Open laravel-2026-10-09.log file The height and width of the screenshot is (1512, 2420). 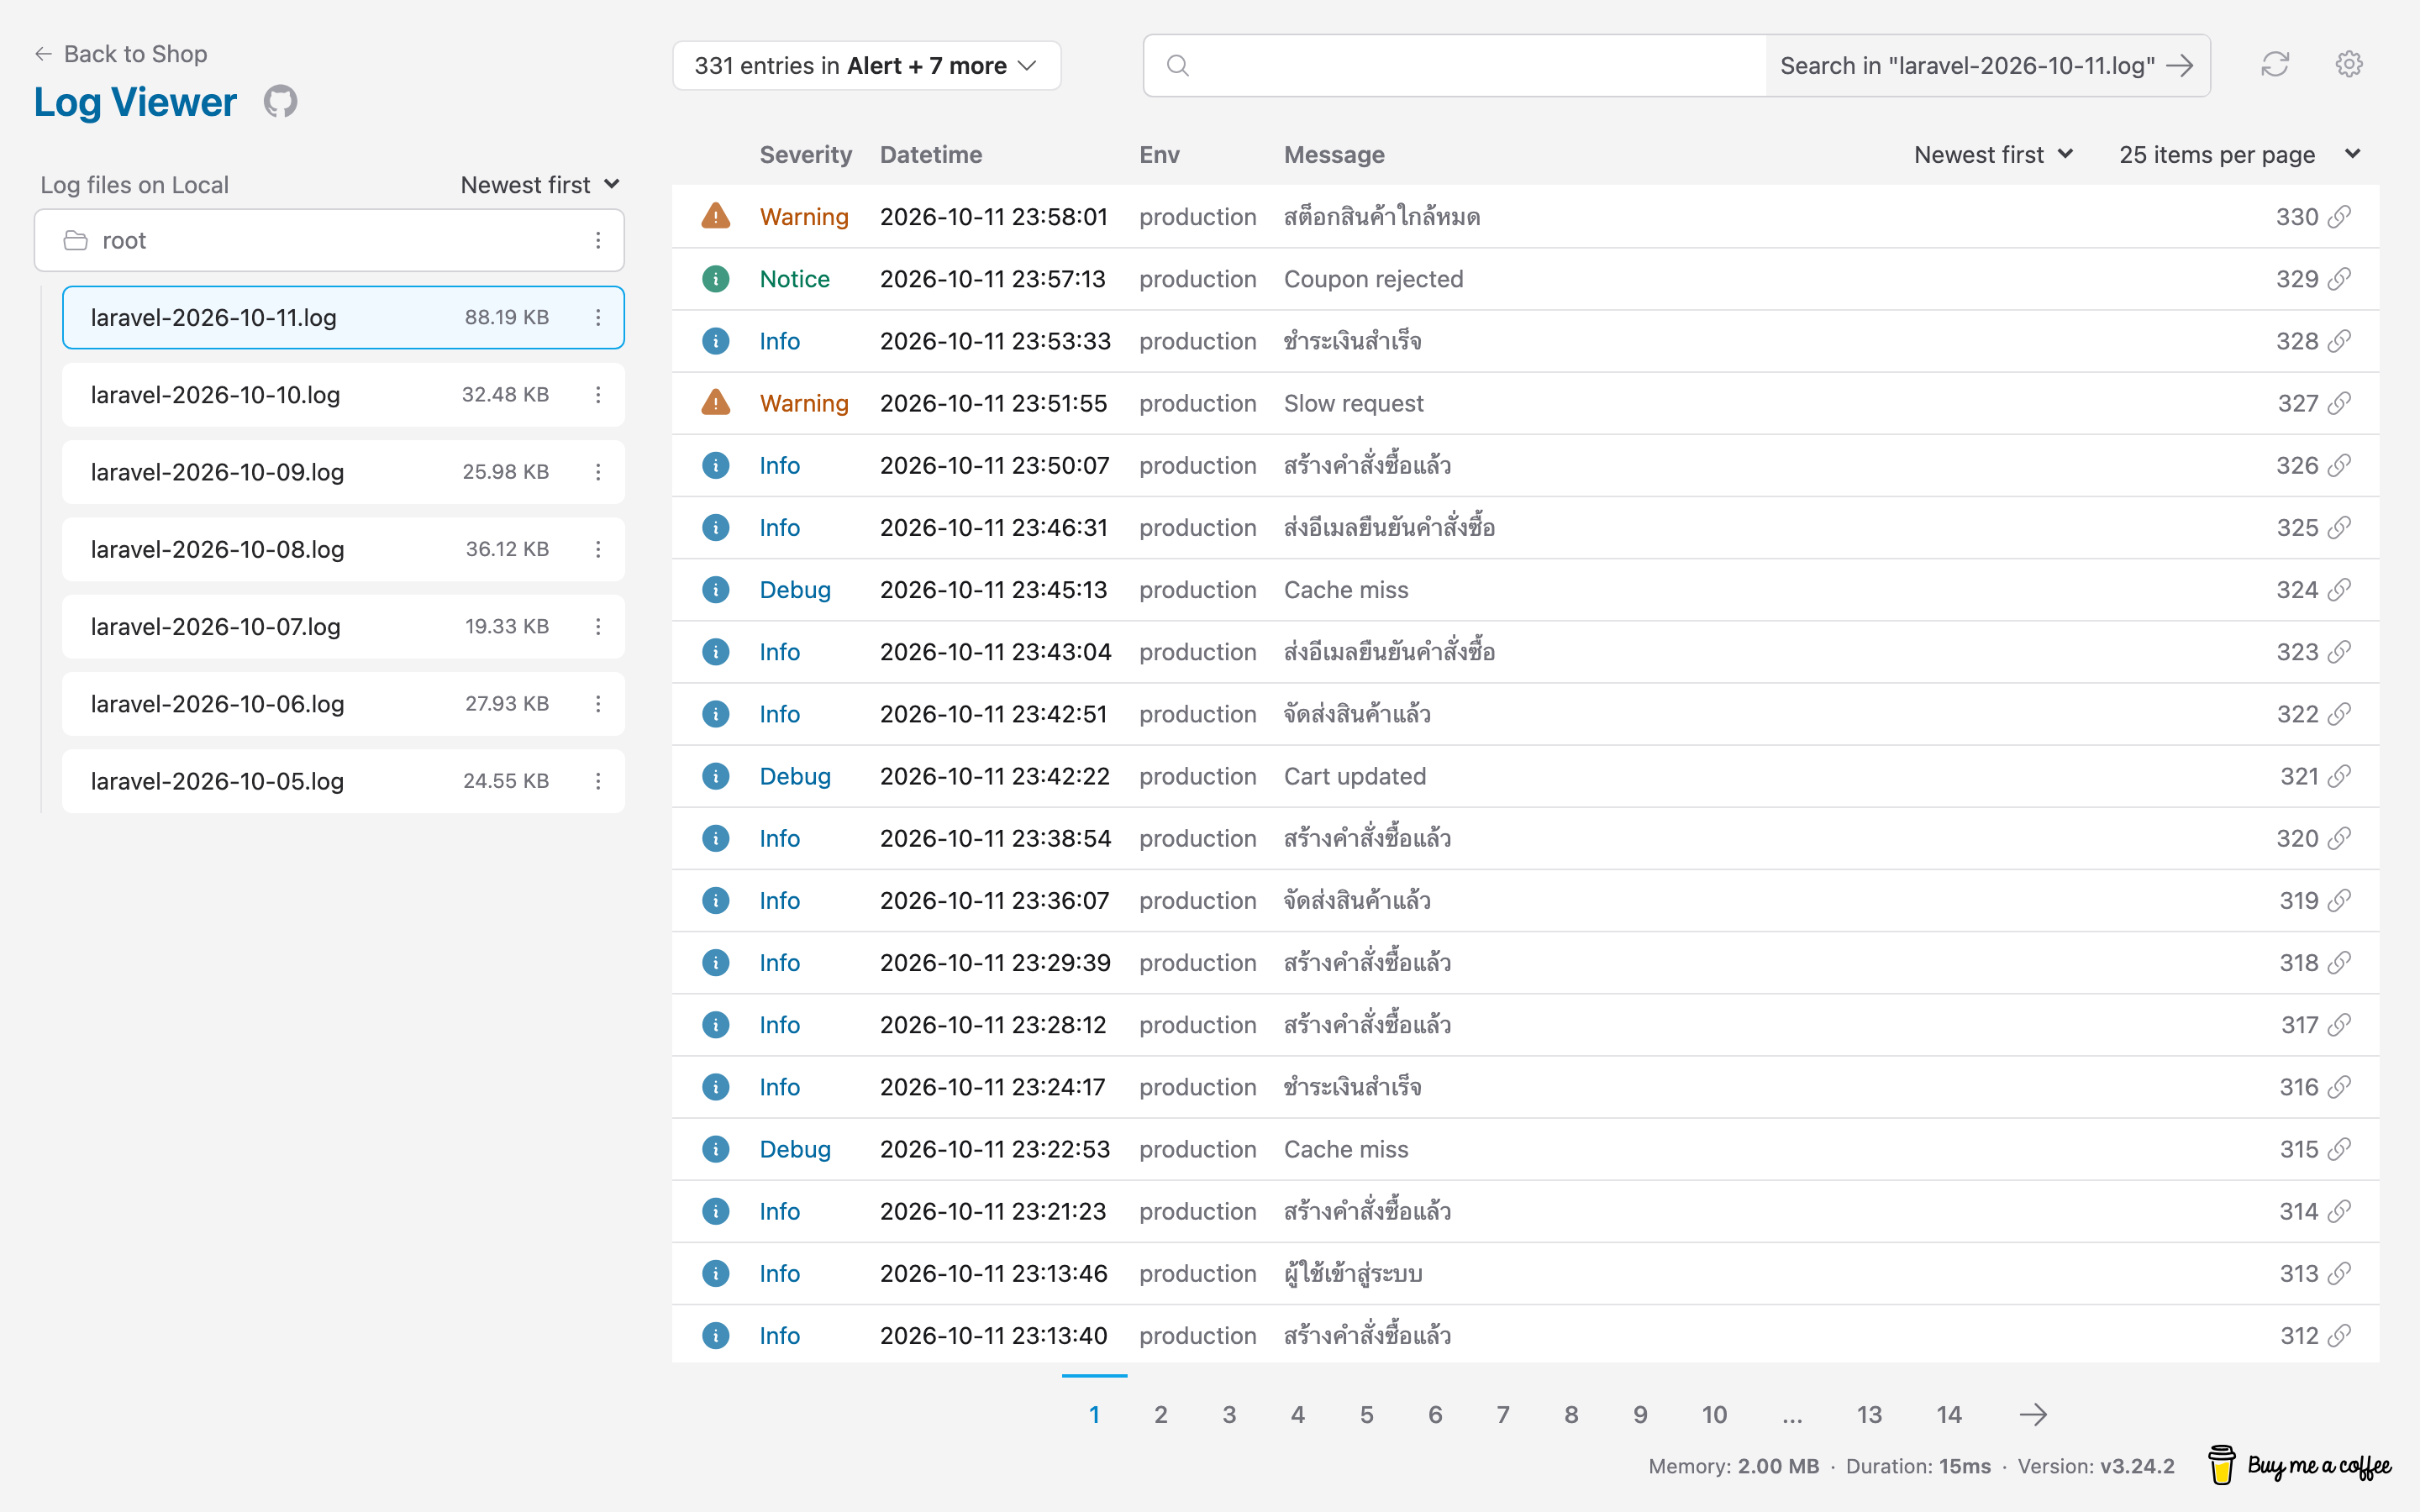pyautogui.click(x=343, y=472)
